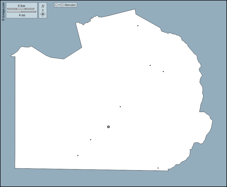
Task: Click the north arrow compass icon
Action: (43, 10)
